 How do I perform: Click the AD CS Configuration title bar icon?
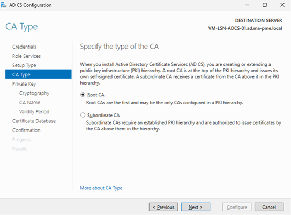(4, 5)
